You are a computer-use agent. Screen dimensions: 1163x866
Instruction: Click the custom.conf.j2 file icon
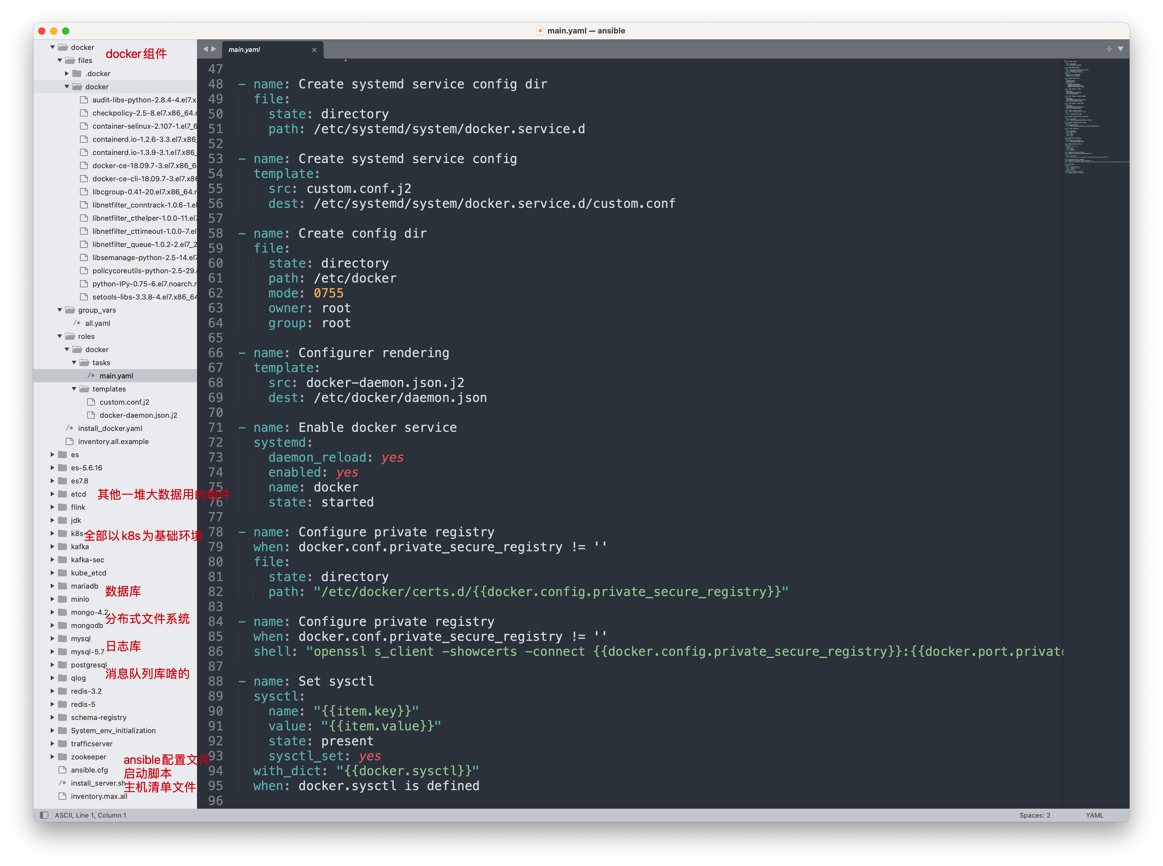[x=91, y=402]
